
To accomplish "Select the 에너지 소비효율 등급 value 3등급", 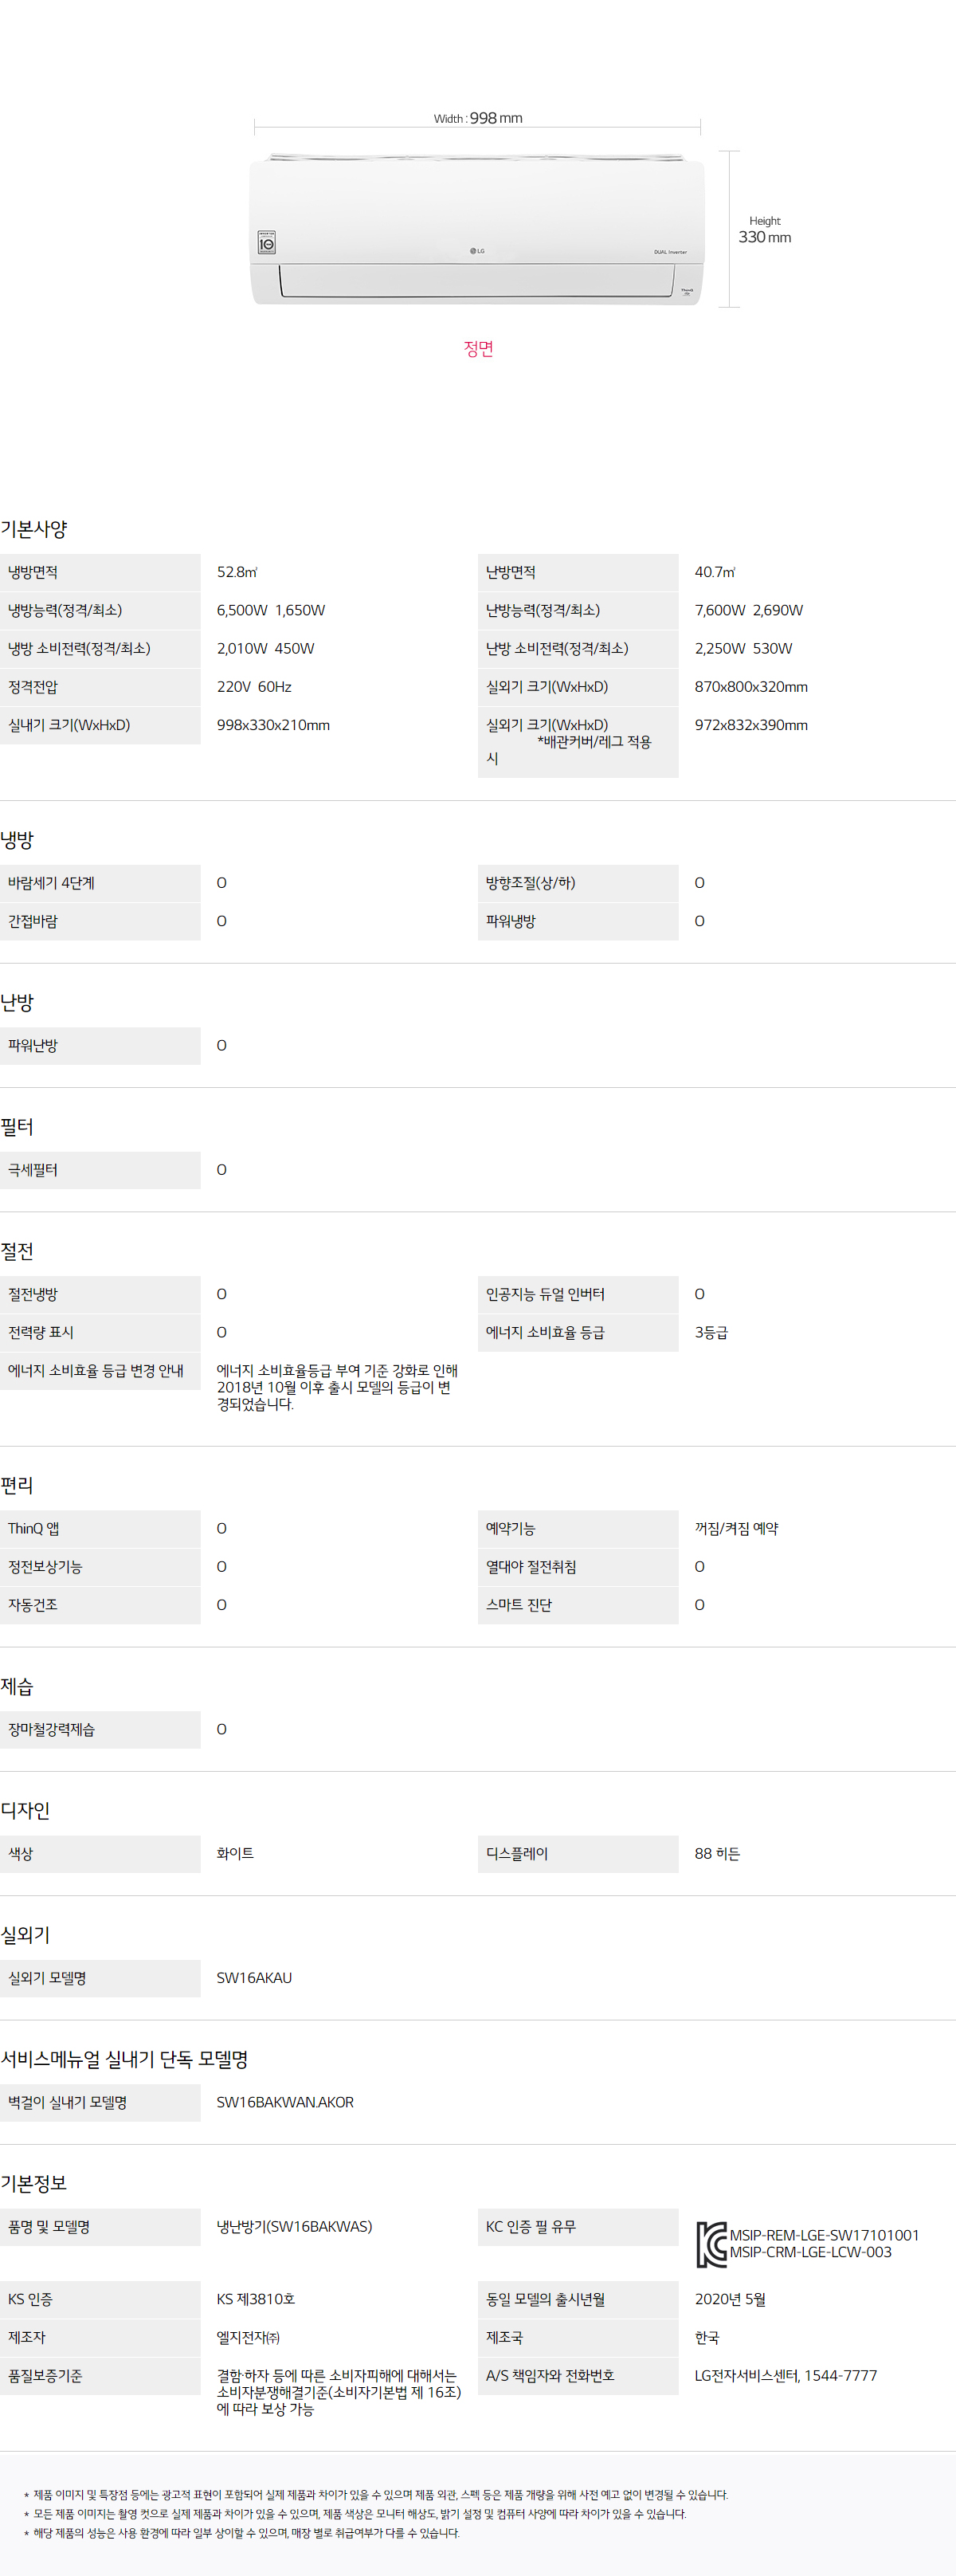I will tap(711, 1332).
